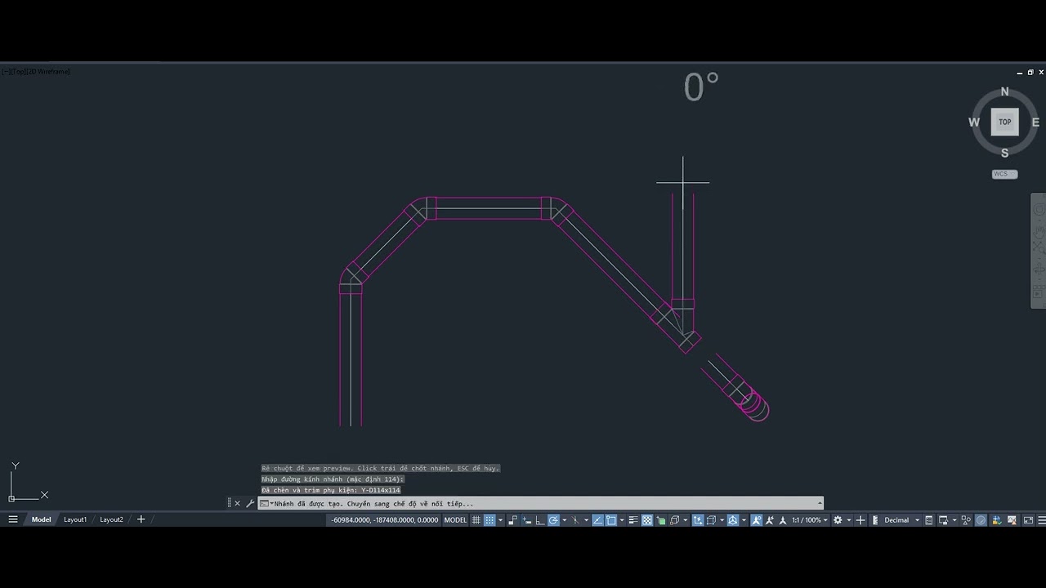Click annotation monitor plus icon

coord(860,519)
